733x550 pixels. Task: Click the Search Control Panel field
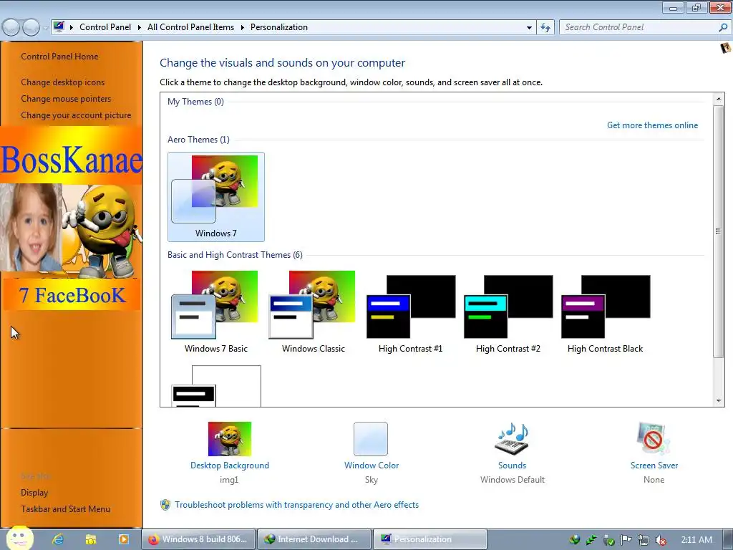639,27
